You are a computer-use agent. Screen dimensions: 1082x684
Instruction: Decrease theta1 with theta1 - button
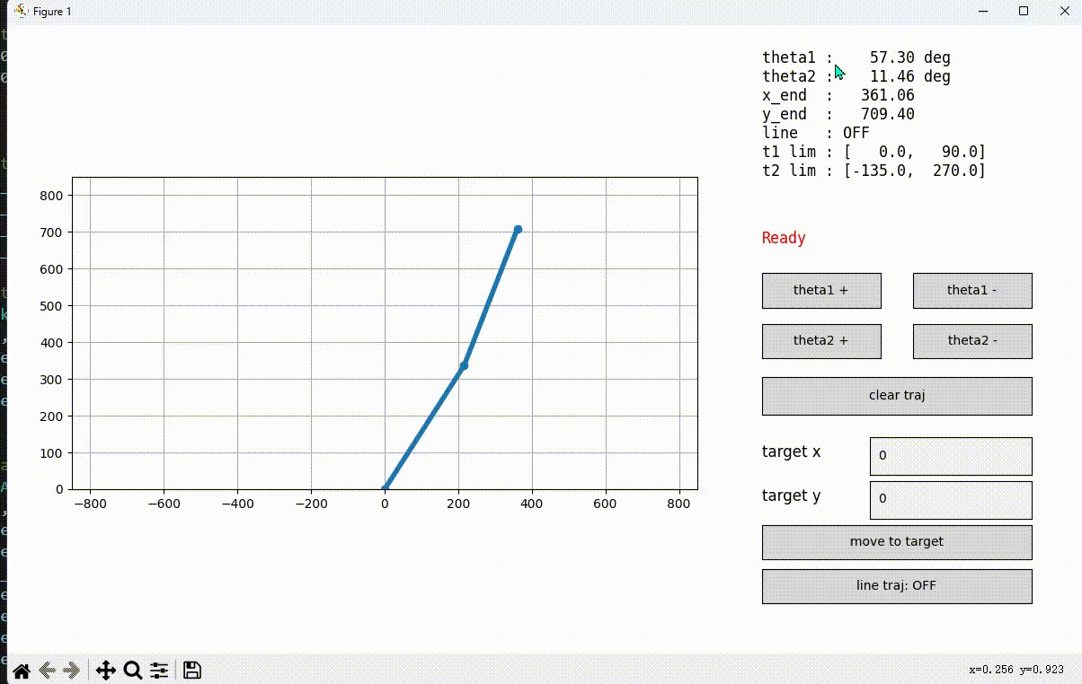click(972, 291)
